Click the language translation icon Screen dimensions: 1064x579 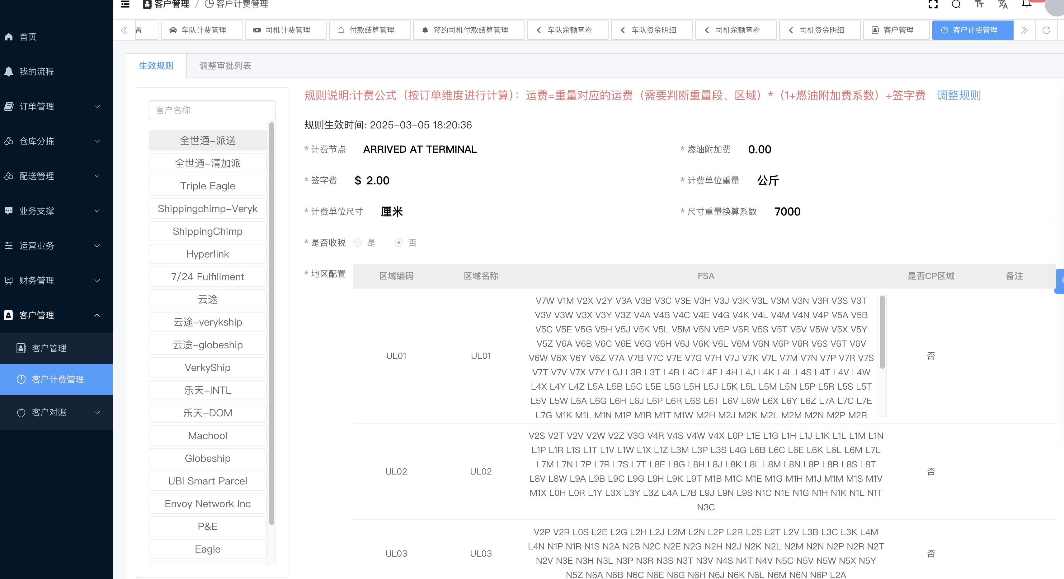pos(1002,4)
